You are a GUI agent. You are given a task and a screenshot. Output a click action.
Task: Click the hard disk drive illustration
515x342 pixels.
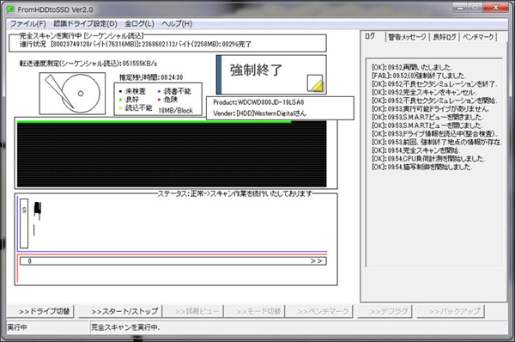[72, 94]
